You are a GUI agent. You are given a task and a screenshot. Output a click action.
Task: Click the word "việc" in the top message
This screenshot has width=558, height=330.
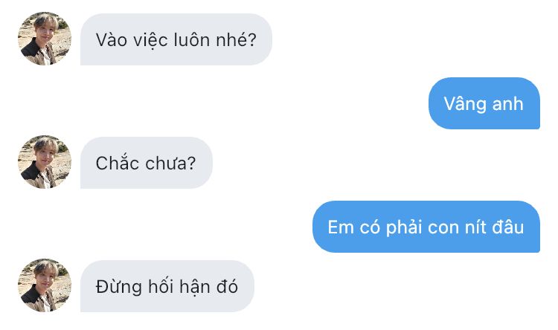point(150,40)
